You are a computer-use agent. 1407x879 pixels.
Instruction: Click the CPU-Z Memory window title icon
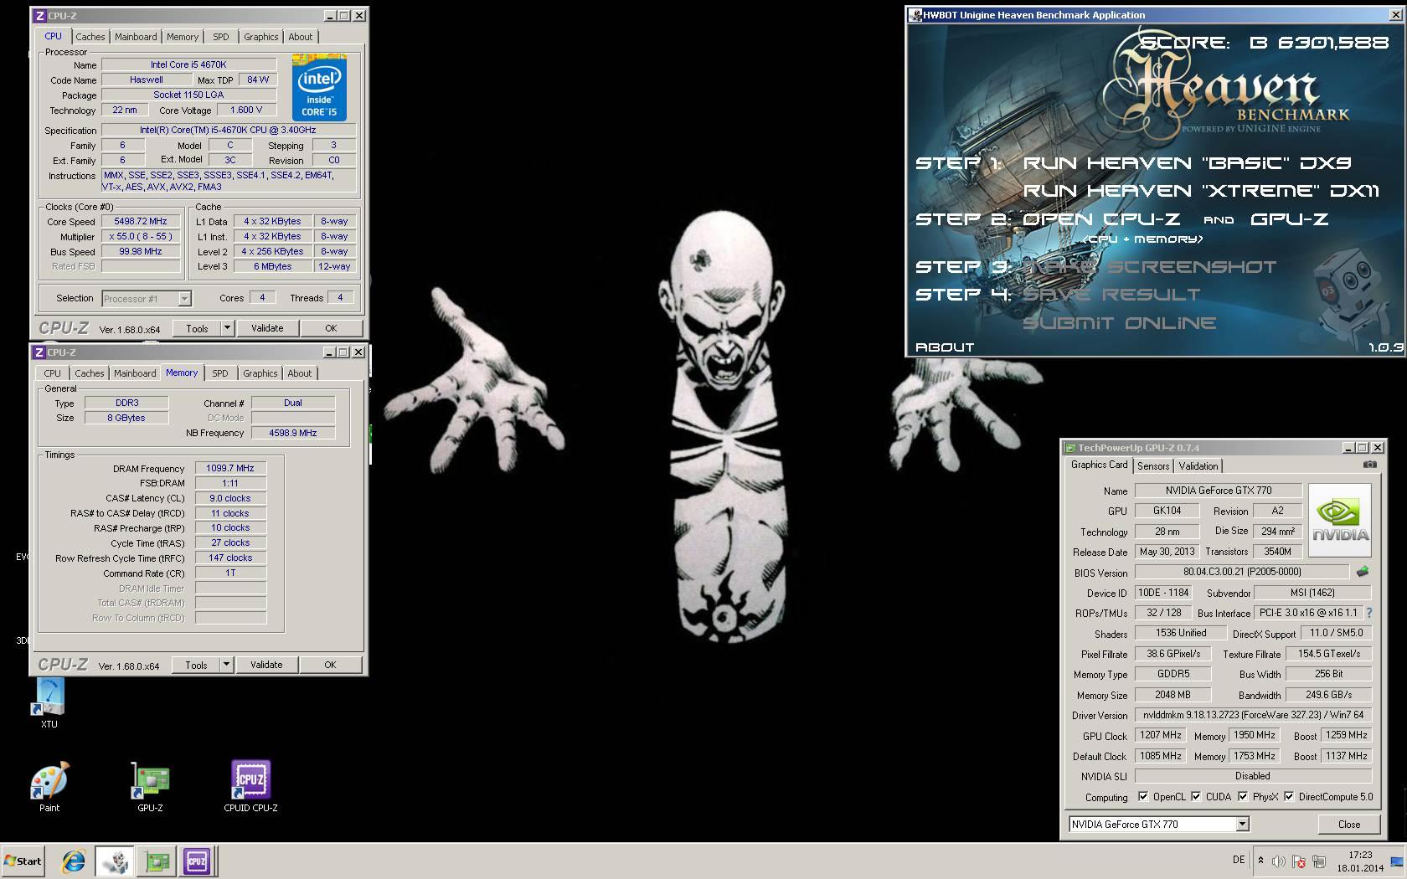click(x=39, y=352)
